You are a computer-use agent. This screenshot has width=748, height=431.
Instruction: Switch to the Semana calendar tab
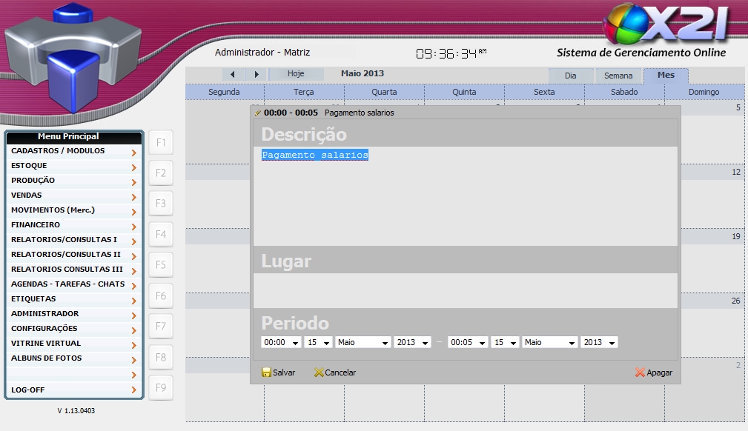pos(618,76)
